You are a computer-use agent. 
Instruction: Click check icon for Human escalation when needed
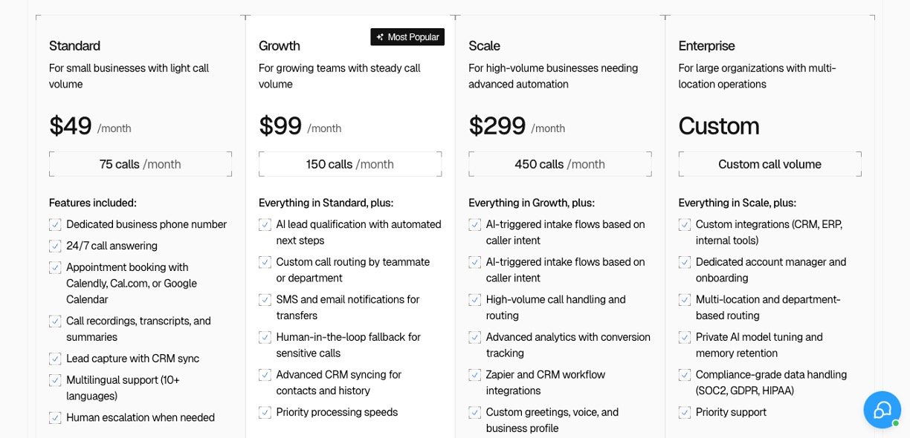55,417
